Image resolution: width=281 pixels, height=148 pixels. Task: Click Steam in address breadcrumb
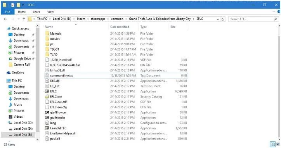(81, 19)
